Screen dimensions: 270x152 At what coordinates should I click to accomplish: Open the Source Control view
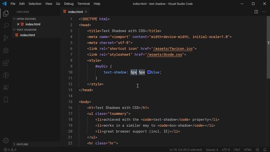(x=6, y=38)
